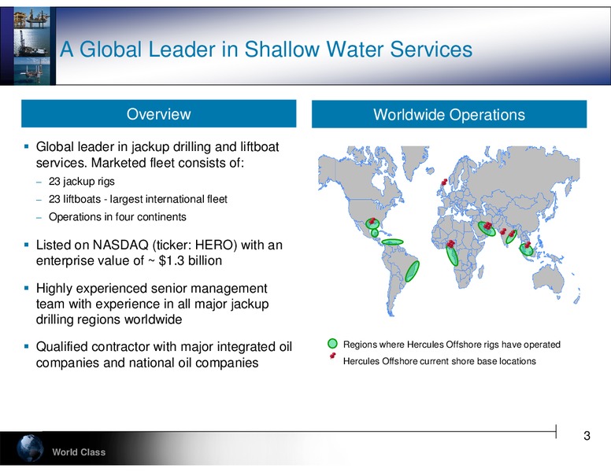Click the red pushpin legend icon

(332, 356)
